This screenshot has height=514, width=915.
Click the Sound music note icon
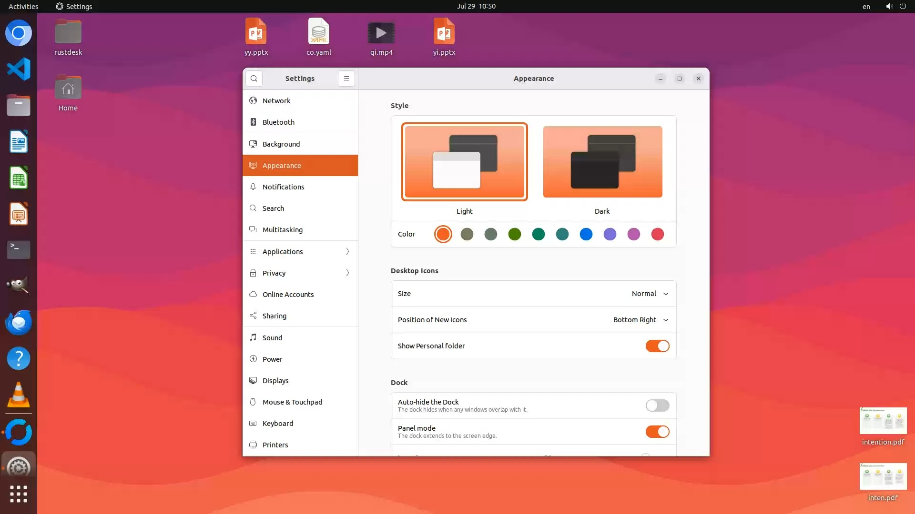pyautogui.click(x=253, y=338)
